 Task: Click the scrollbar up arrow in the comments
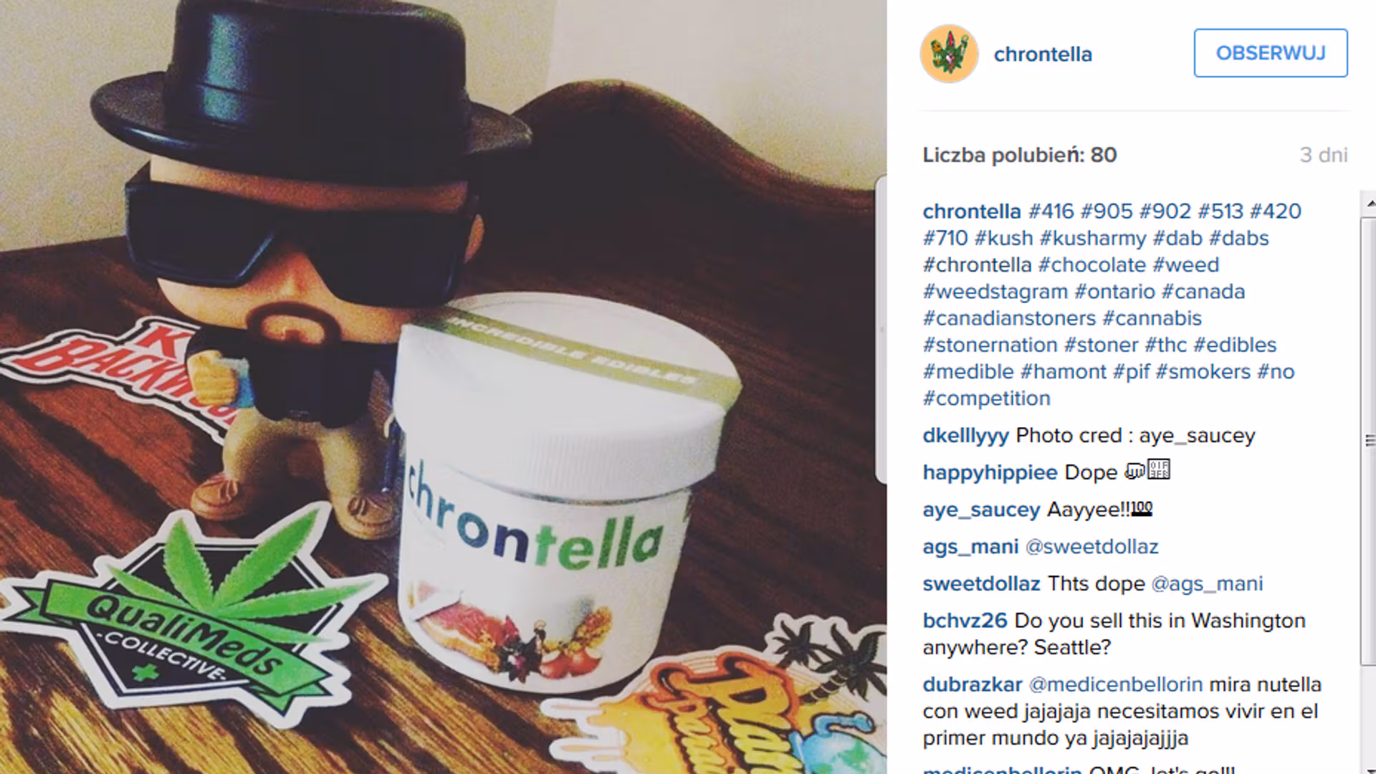pos(1370,203)
